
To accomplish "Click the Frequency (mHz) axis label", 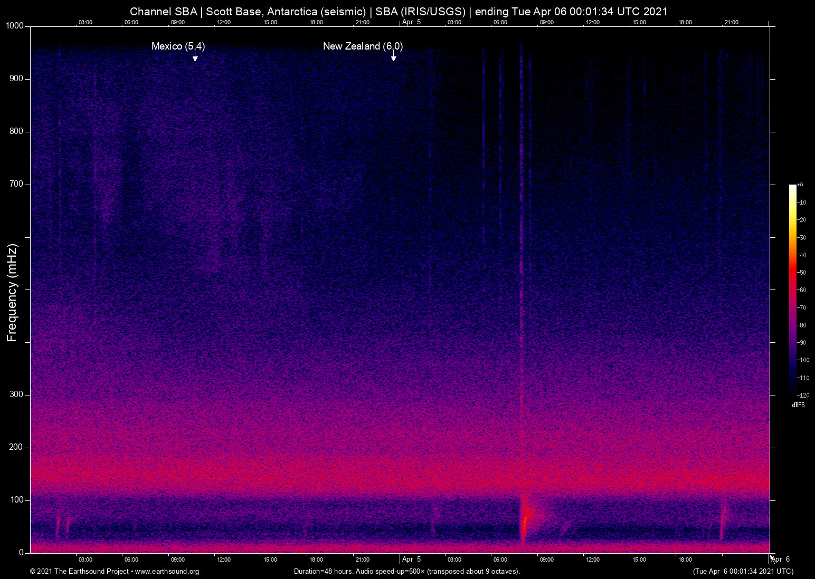I will pyautogui.click(x=12, y=293).
